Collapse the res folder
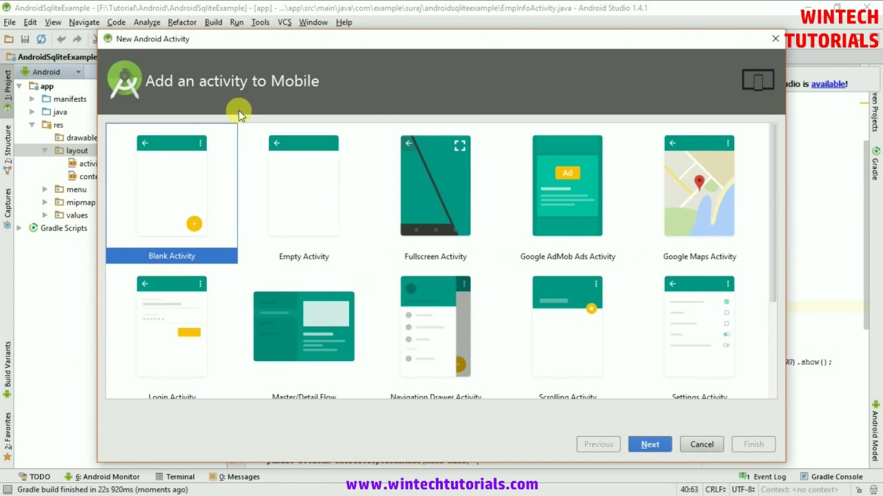This screenshot has width=883, height=496. 32,125
